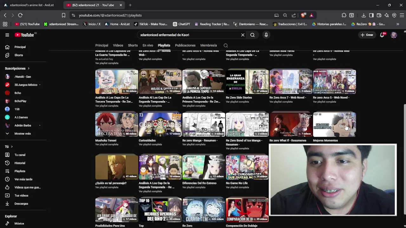Open TikTok bookmark in bookmarks bar
This screenshot has height=228, width=406.
click(151, 24)
